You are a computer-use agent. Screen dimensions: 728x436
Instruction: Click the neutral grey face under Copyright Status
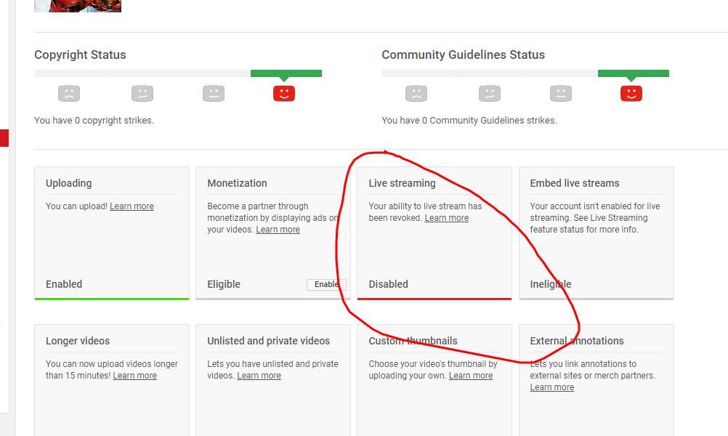pyautogui.click(x=214, y=93)
